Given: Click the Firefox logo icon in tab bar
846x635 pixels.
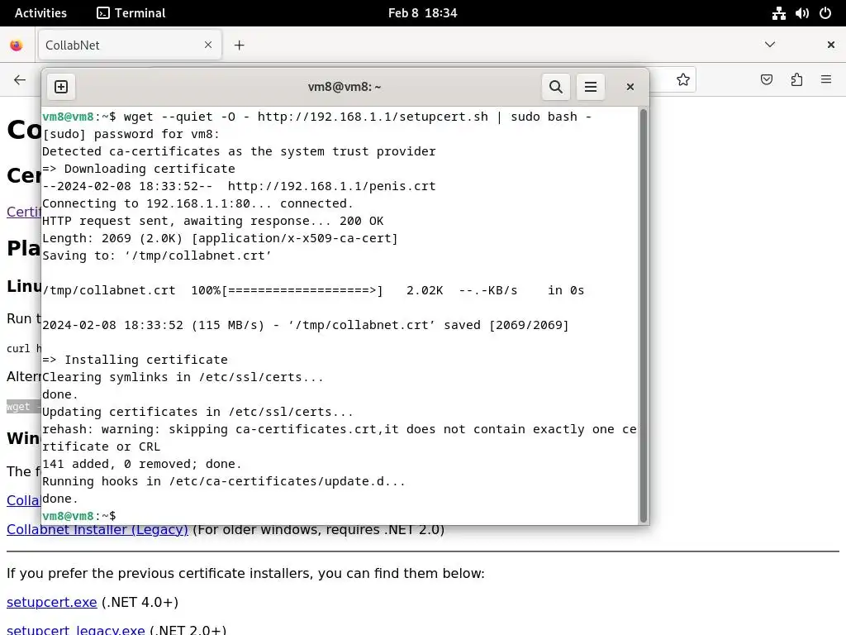Looking at the screenshot, I should pyautogui.click(x=17, y=45).
